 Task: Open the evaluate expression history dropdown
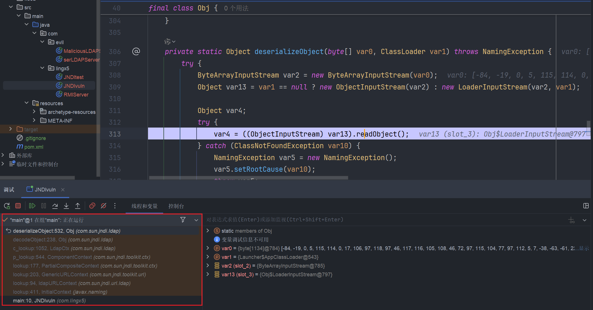(x=585, y=220)
